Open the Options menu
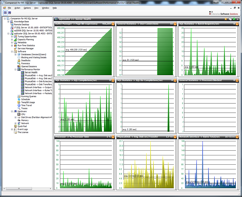Image resolution: width=242 pixels, height=197 pixels. 27,8
